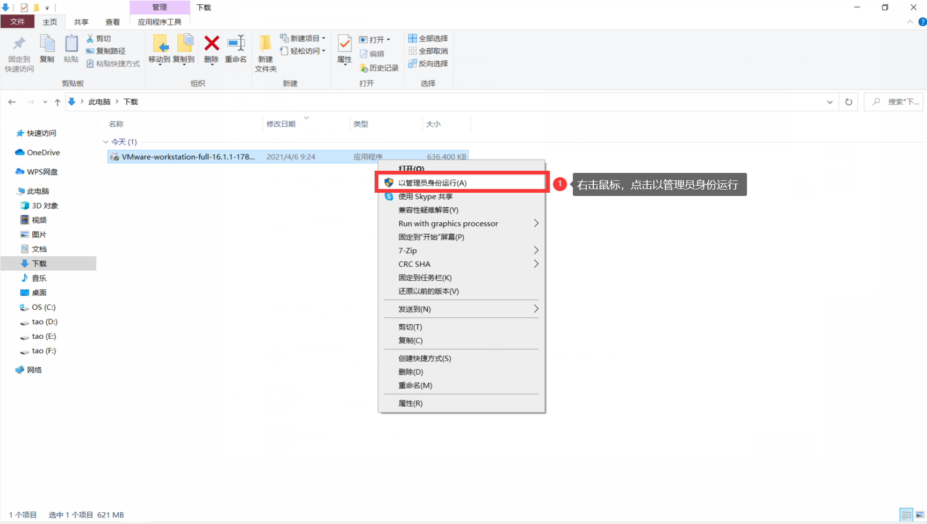
Task: Select WPS网盘 in navigation pane
Action: click(x=42, y=172)
